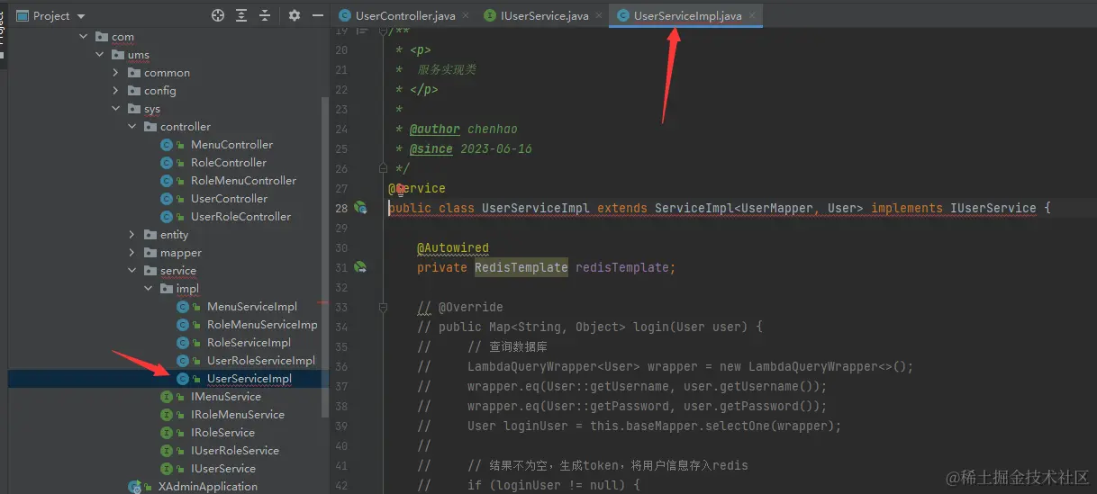Collapse the service package
The image size is (1097, 494).
[x=131, y=271]
